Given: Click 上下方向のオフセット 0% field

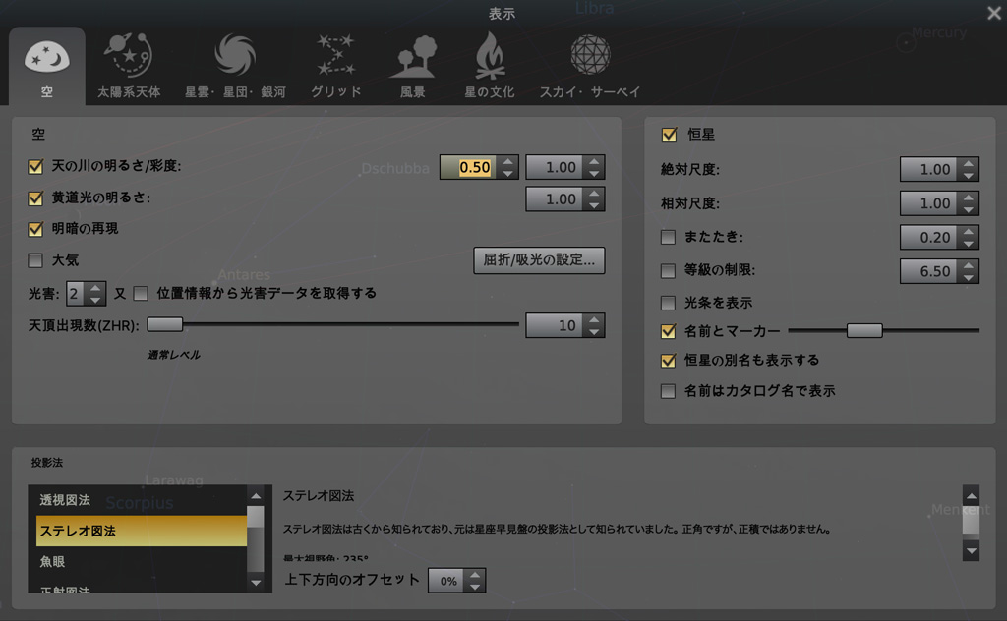Looking at the screenshot, I should 447,581.
